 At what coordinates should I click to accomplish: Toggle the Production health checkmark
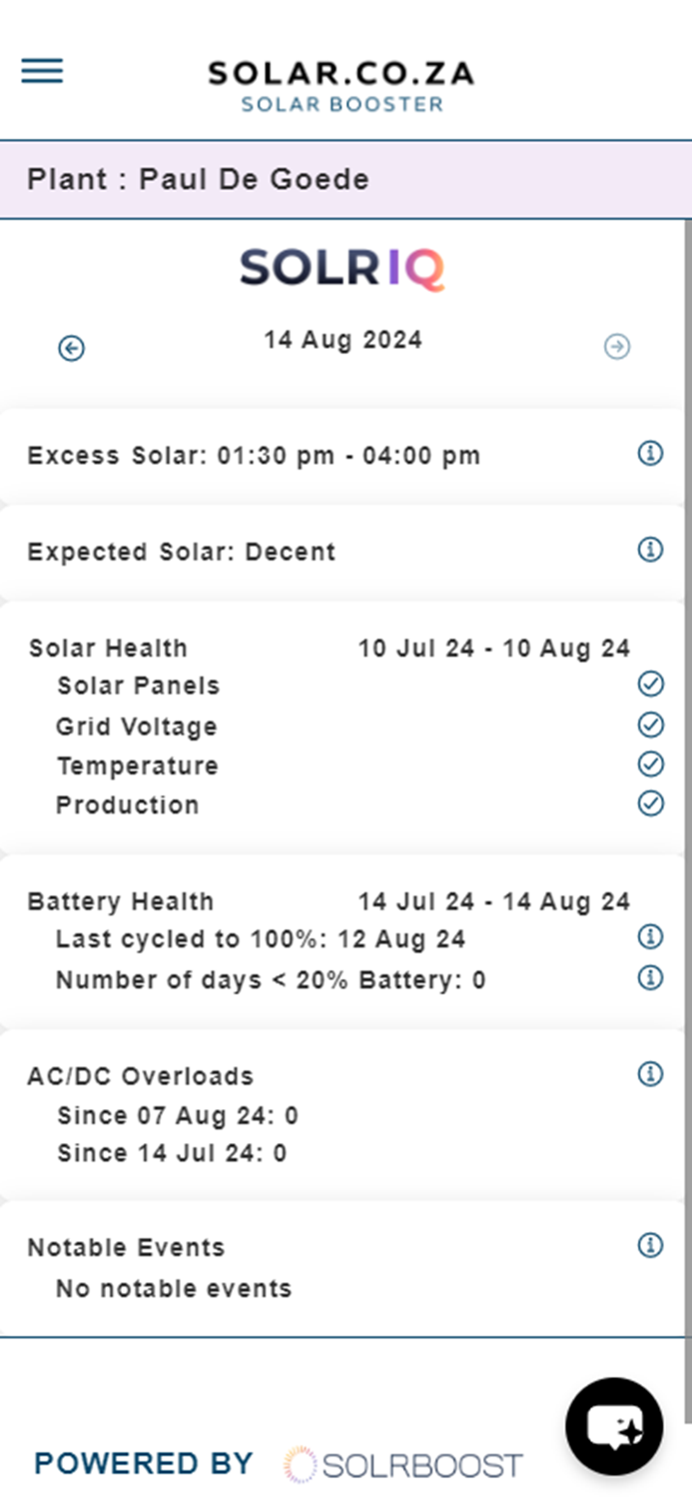tap(650, 802)
